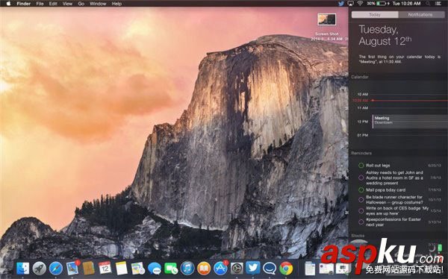Click 'The first thing on your calendar' summary
The image size is (448, 279).
click(399, 59)
